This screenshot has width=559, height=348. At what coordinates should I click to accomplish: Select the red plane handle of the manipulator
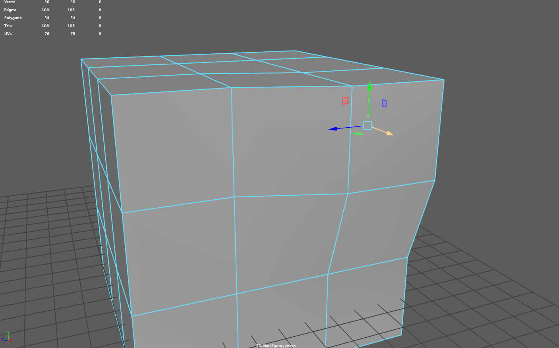tap(345, 101)
